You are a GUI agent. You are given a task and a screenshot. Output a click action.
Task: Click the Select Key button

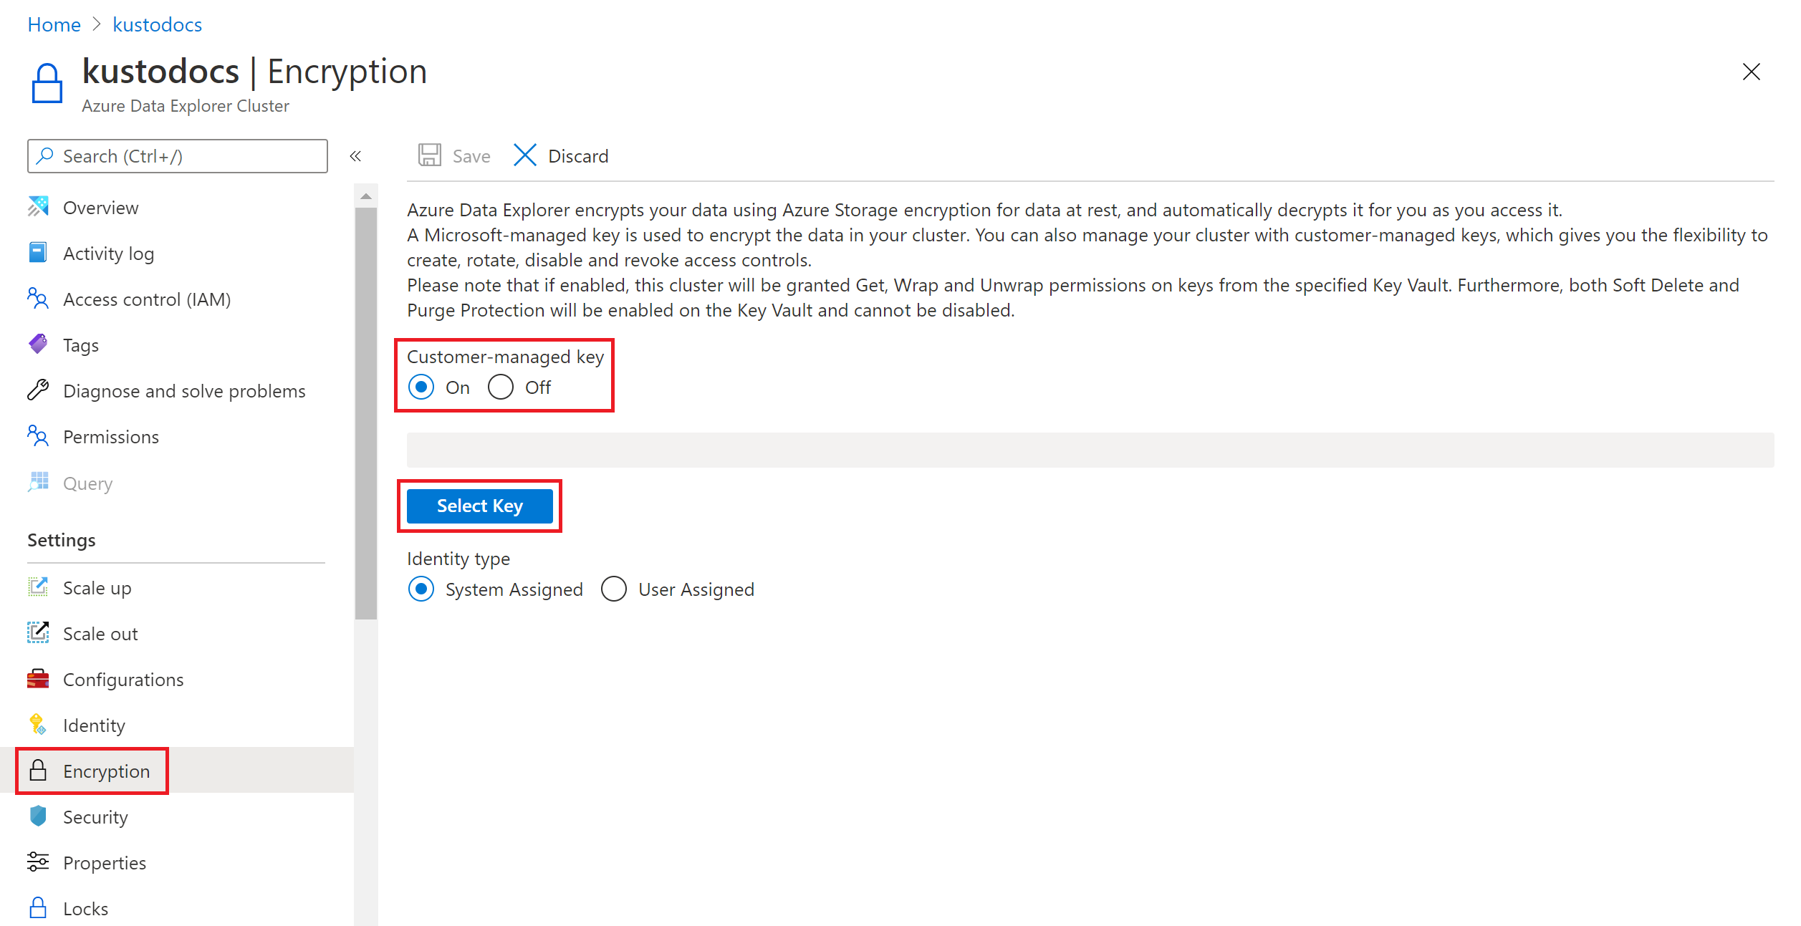(479, 507)
